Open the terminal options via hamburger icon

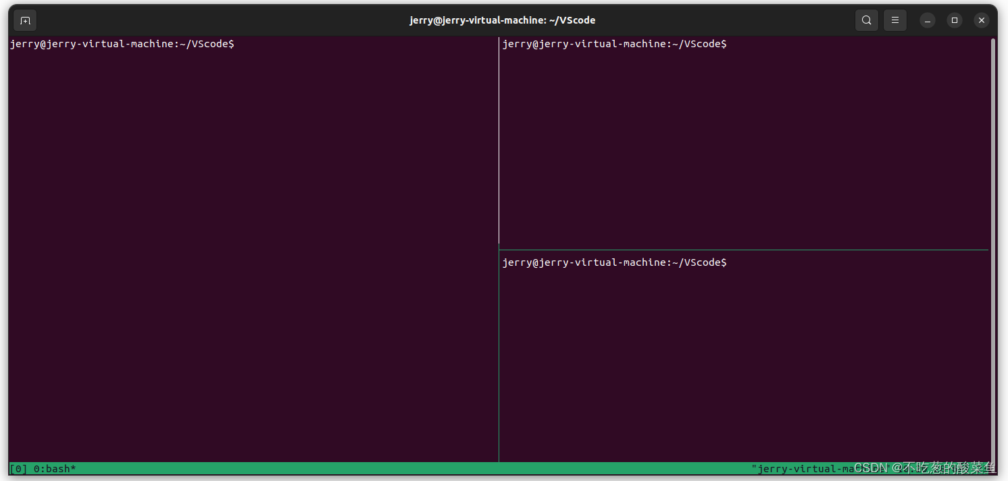pyautogui.click(x=894, y=20)
